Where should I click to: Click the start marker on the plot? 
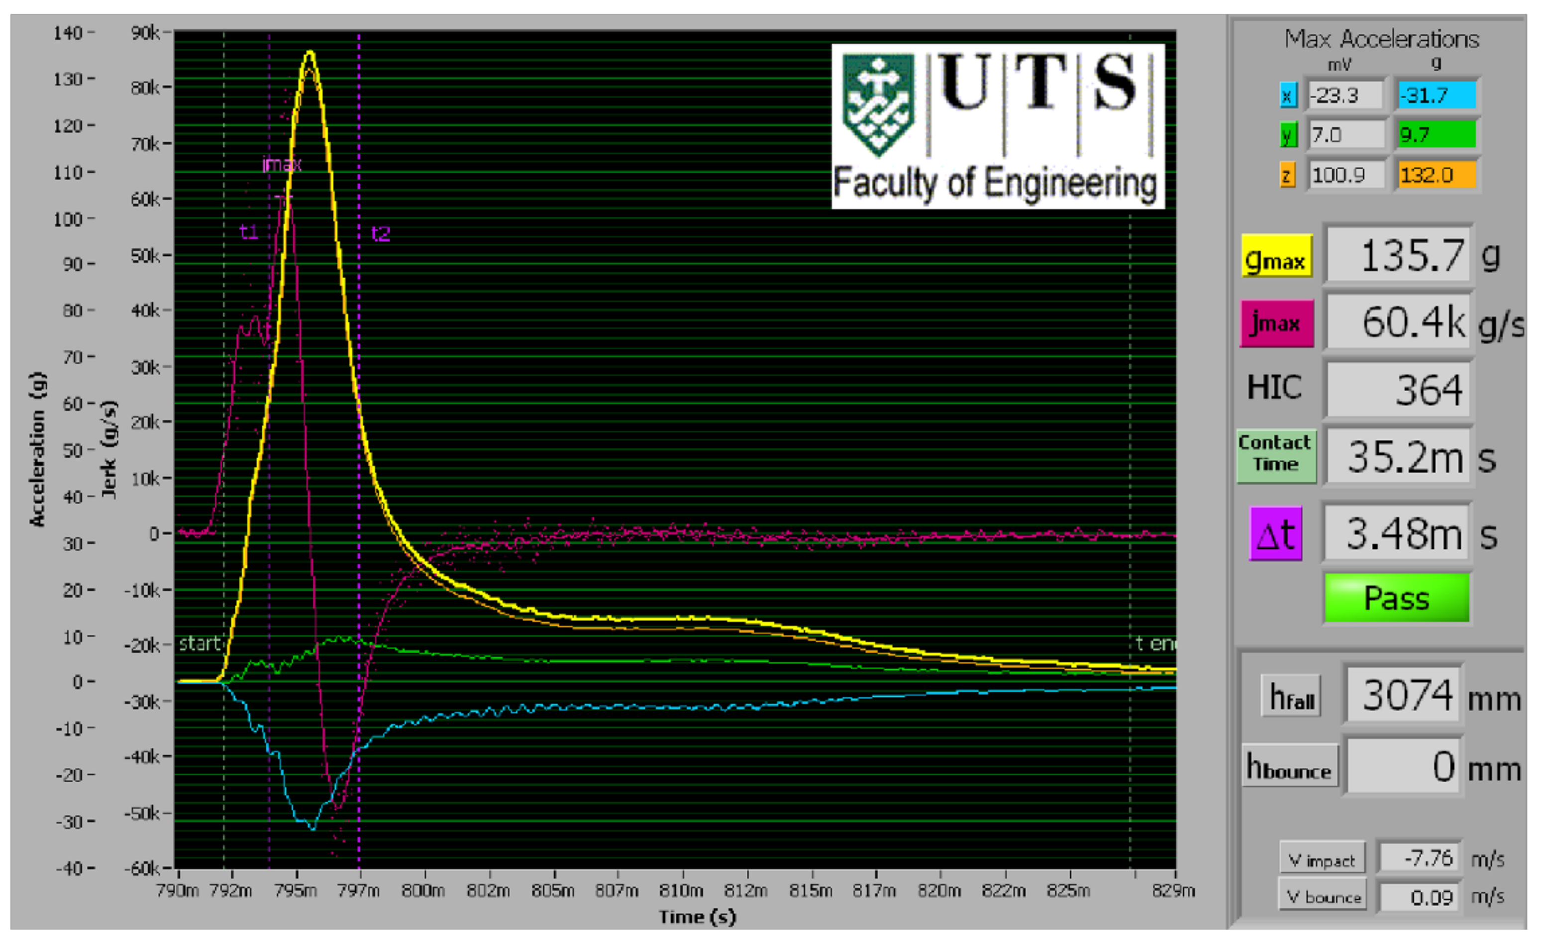click(x=200, y=643)
